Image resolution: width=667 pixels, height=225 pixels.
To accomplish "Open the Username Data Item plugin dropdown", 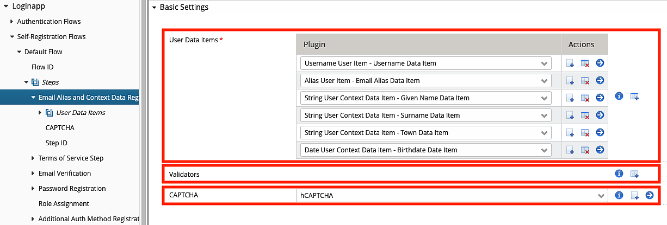I will click(425, 63).
